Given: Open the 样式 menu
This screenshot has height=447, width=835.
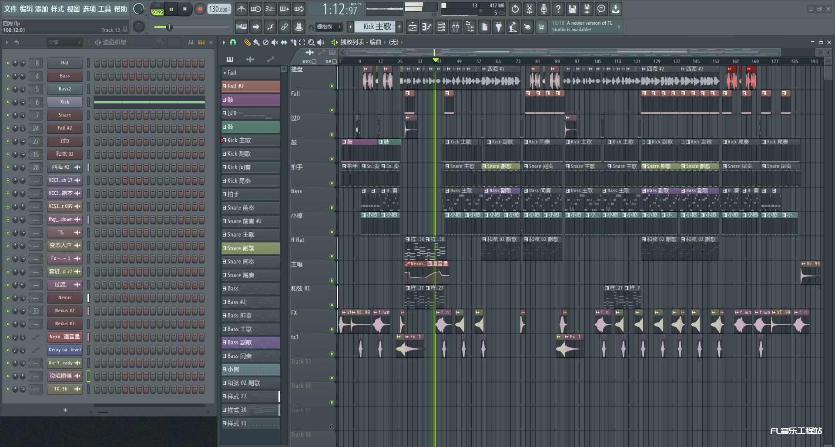Looking at the screenshot, I should coord(57,9).
